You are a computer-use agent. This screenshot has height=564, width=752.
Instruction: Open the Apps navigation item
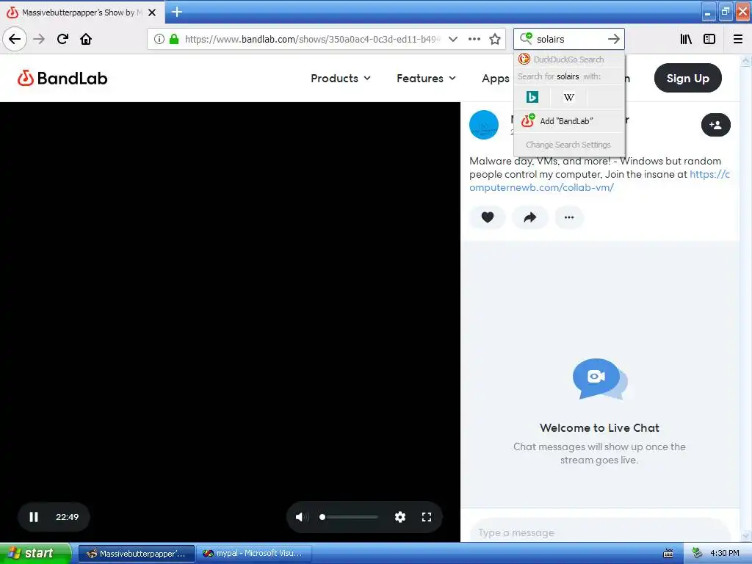click(x=496, y=78)
